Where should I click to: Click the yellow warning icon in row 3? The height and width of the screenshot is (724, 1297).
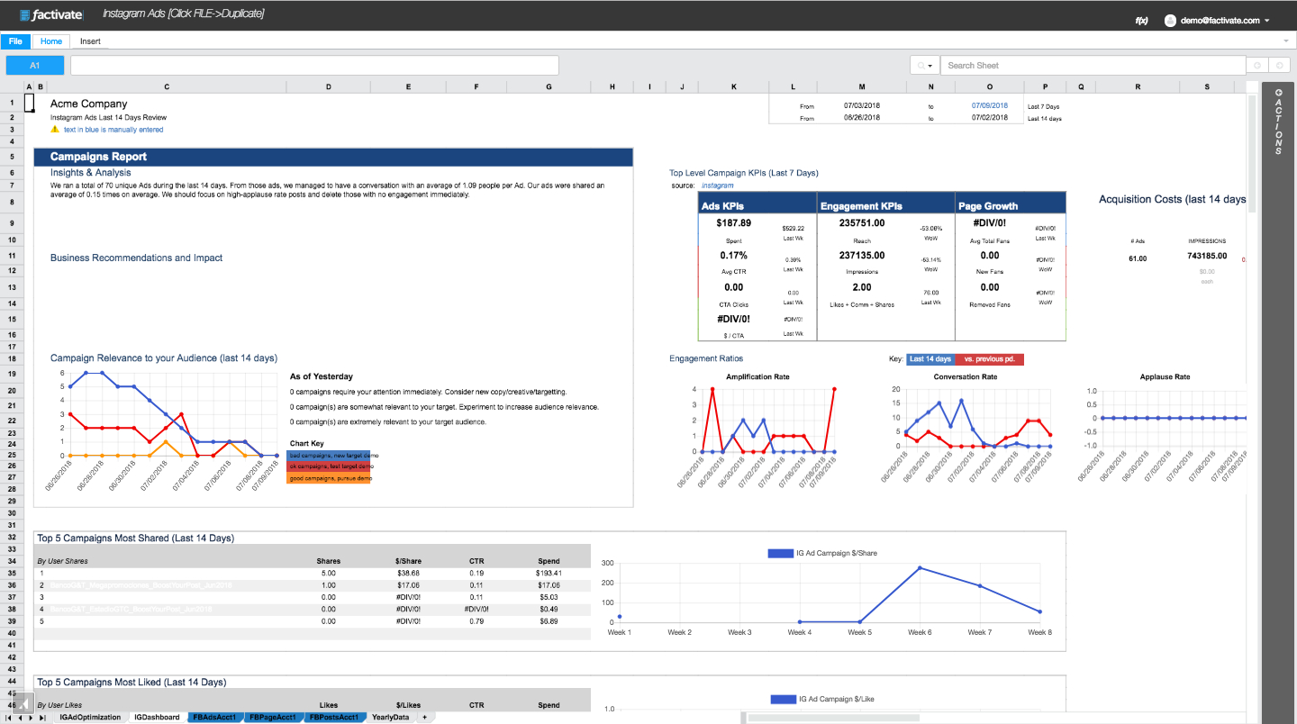[x=55, y=130]
